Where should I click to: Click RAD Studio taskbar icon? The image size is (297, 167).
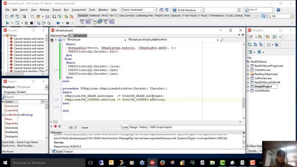[152, 162]
